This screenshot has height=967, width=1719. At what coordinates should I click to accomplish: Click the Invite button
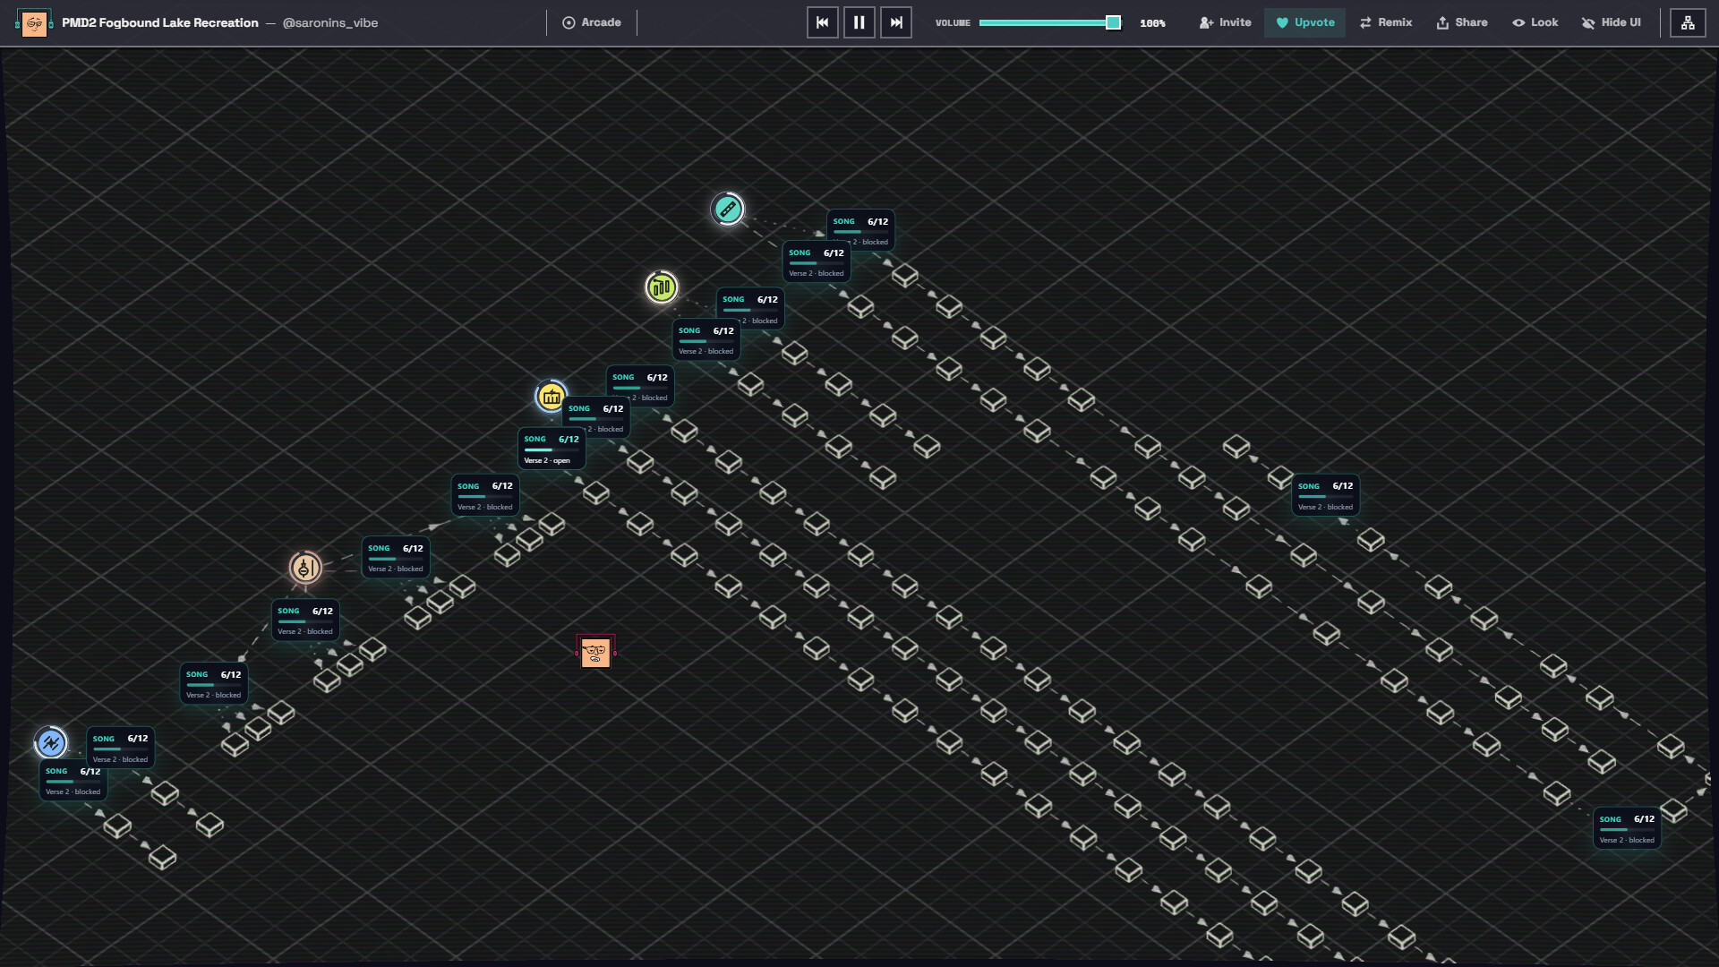point(1226,22)
